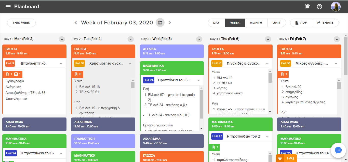This screenshot has height=162, width=348.
Task: Expand Mon (Feb 3) day options
Action: click(x=62, y=39)
